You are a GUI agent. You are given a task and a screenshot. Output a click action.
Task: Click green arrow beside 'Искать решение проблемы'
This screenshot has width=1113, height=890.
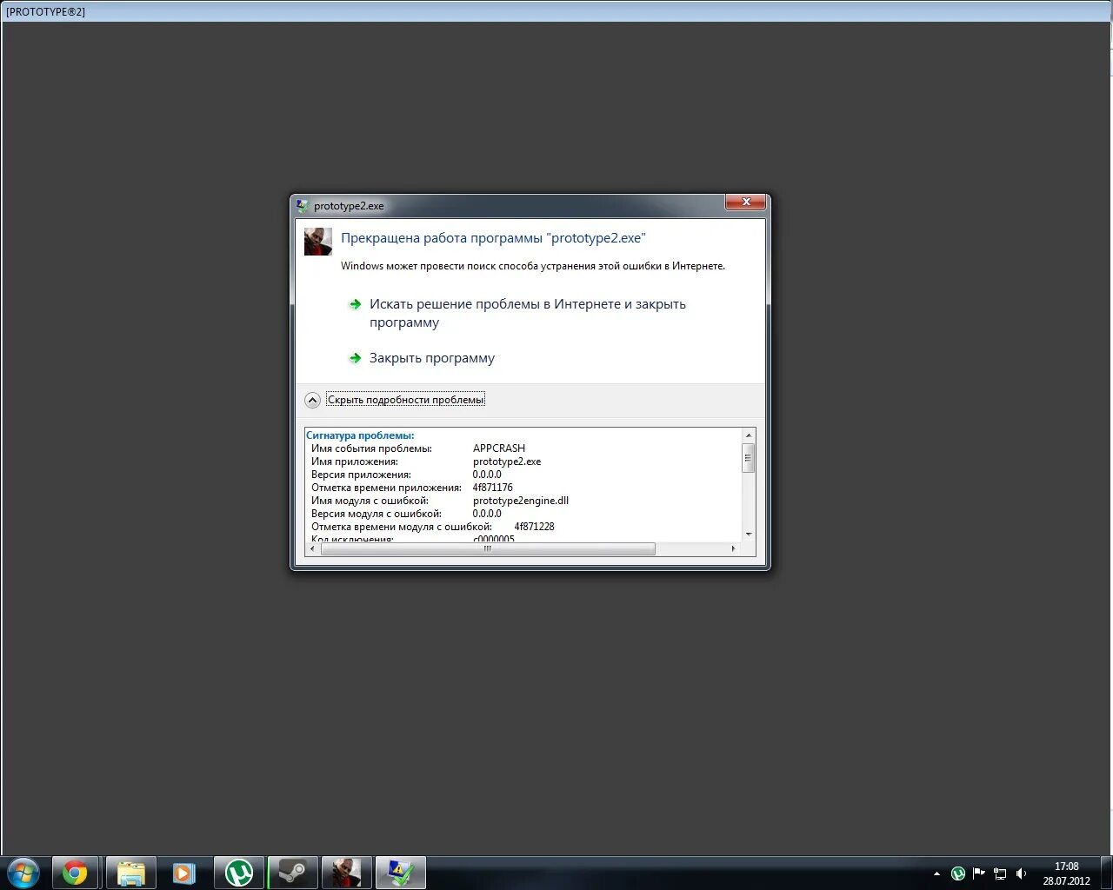click(x=355, y=304)
